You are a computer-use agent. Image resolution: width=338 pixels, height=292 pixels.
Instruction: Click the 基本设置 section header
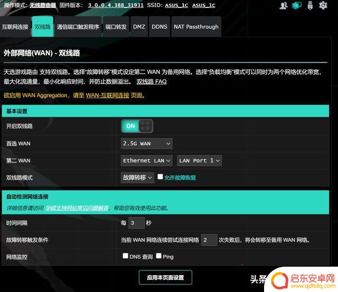click(165, 111)
